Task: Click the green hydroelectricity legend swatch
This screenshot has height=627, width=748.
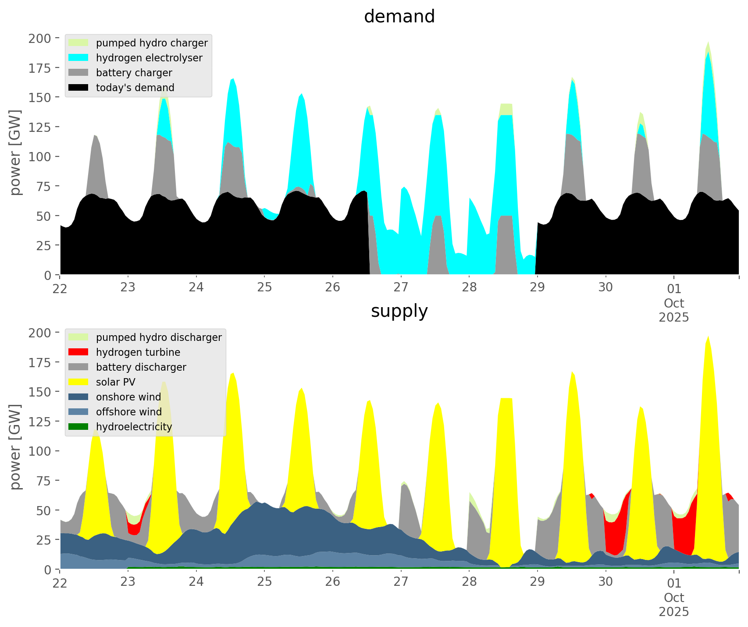Action: pyautogui.click(x=78, y=427)
